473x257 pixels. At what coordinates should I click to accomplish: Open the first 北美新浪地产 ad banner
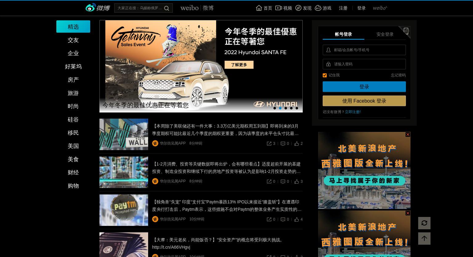pos(364,170)
